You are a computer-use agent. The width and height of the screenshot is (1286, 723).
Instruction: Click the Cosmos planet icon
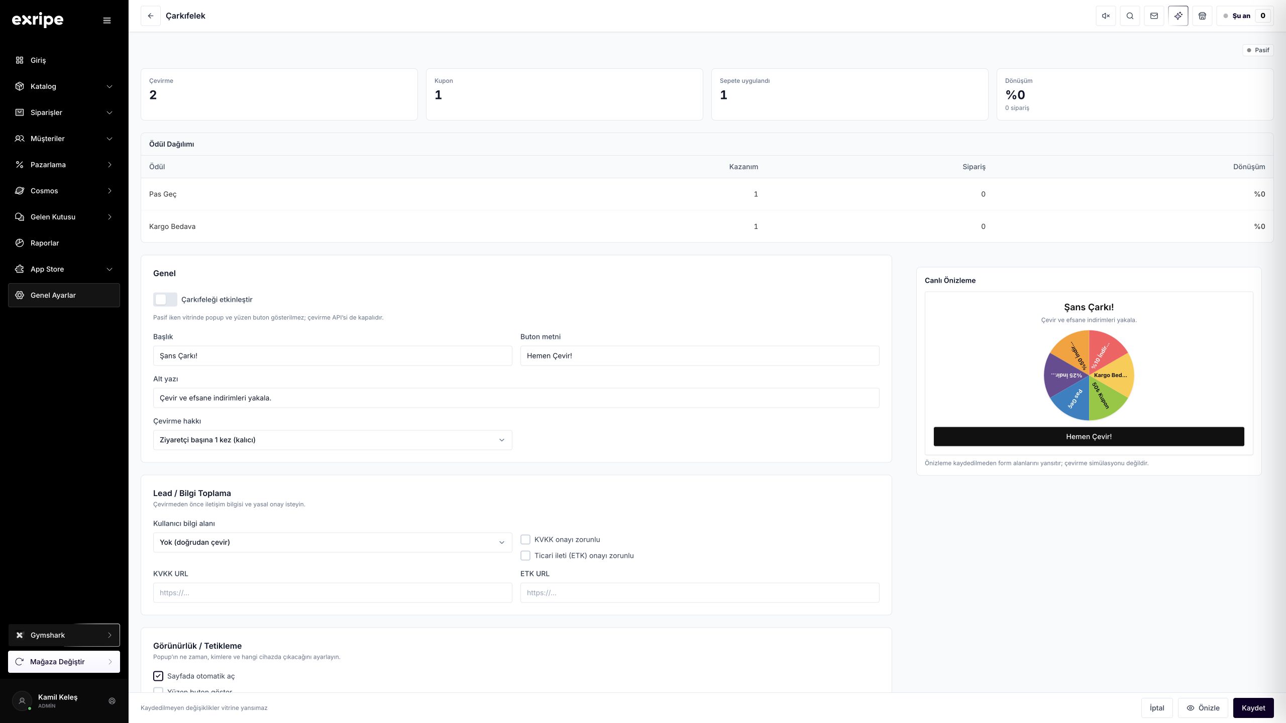[x=20, y=191]
